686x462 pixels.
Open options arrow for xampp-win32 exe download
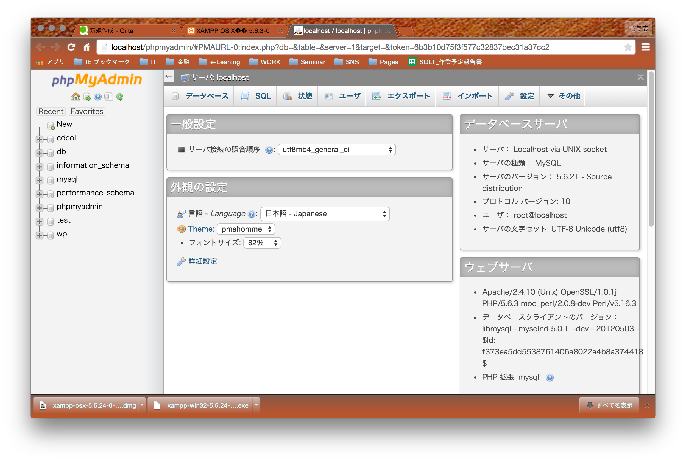(256, 405)
